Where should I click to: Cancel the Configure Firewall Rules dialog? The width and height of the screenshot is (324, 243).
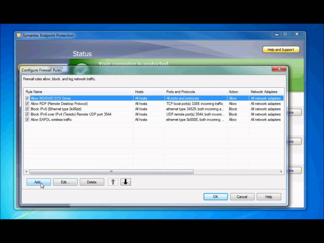[x=242, y=197]
